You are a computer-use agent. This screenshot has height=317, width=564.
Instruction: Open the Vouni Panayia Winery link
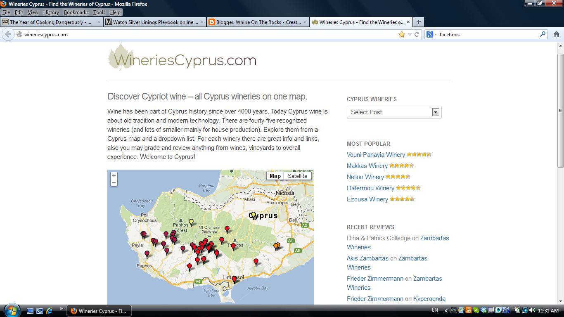coord(376,154)
